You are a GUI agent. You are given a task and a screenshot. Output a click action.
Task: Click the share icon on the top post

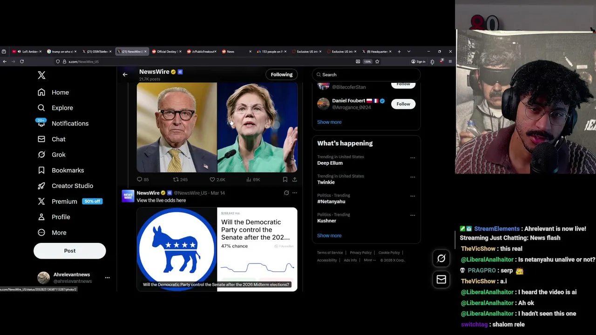[x=294, y=179]
